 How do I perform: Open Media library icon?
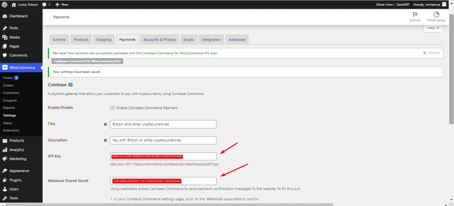coord(4,37)
